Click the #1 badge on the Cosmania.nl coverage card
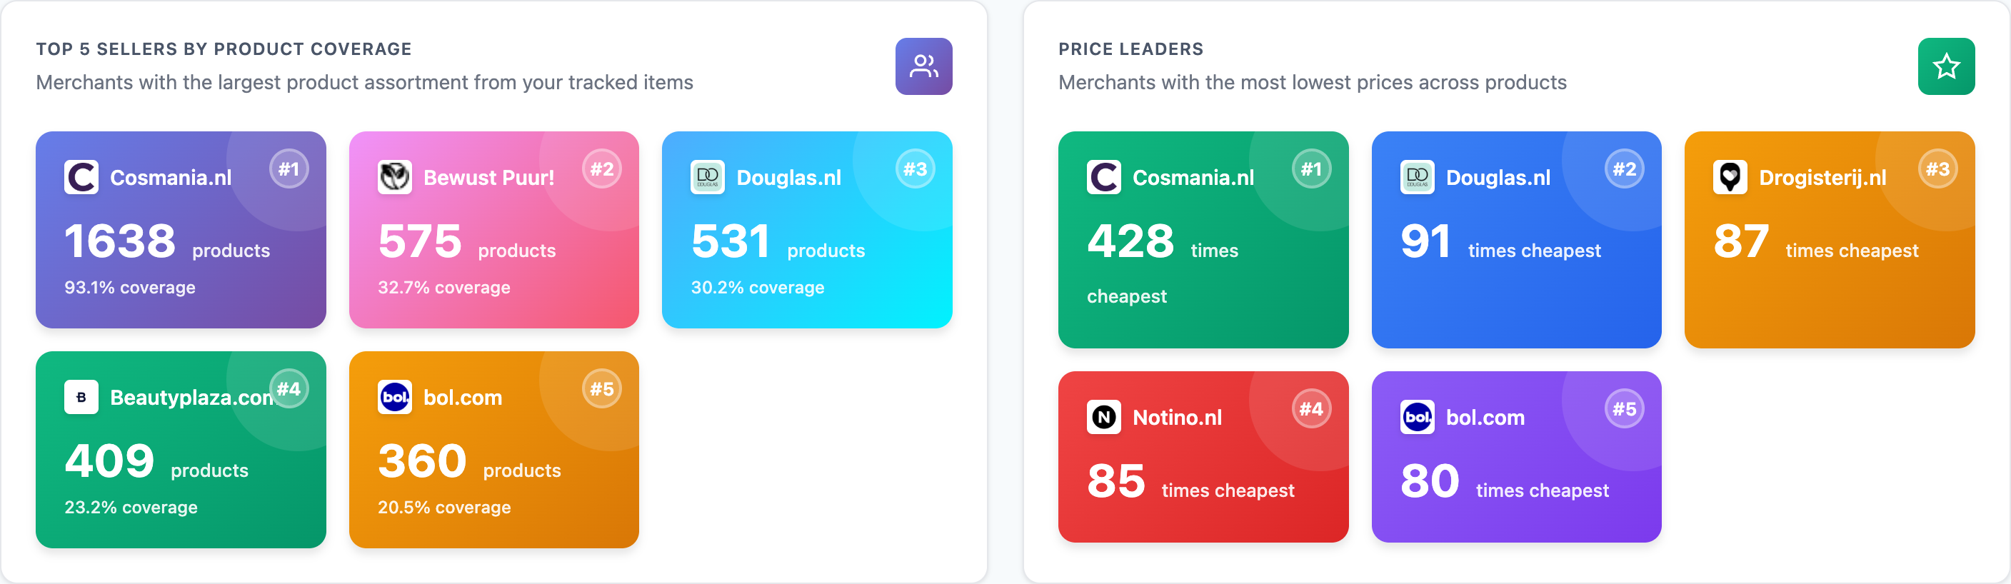This screenshot has width=2011, height=584. [x=290, y=167]
